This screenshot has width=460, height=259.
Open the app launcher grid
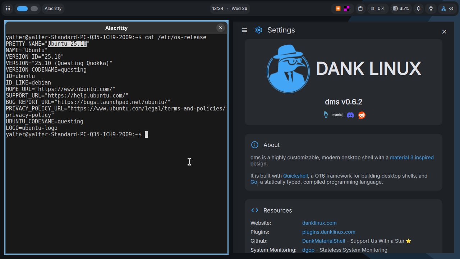pos(8,8)
